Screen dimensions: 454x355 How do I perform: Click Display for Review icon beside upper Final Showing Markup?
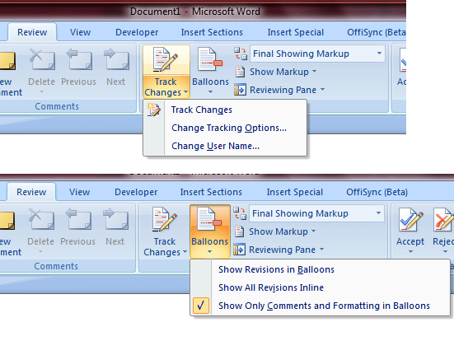point(241,54)
